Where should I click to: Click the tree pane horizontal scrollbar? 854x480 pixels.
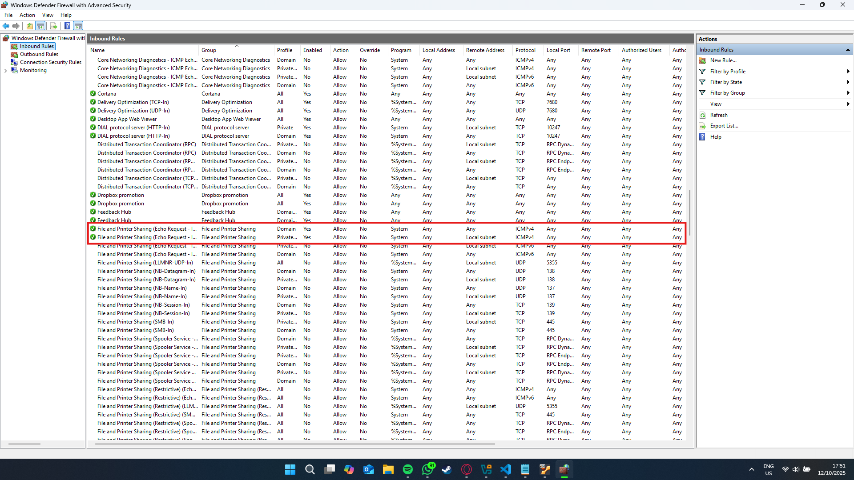(24, 444)
